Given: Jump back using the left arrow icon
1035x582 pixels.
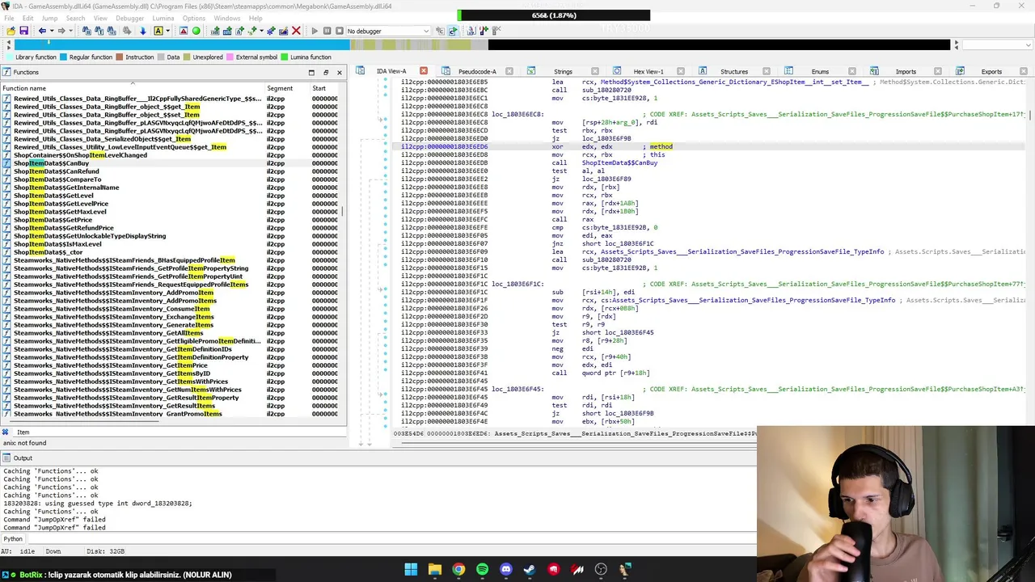Looking at the screenshot, I should pyautogui.click(x=42, y=31).
